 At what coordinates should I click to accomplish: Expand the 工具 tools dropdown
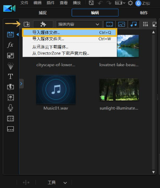coord(65,183)
